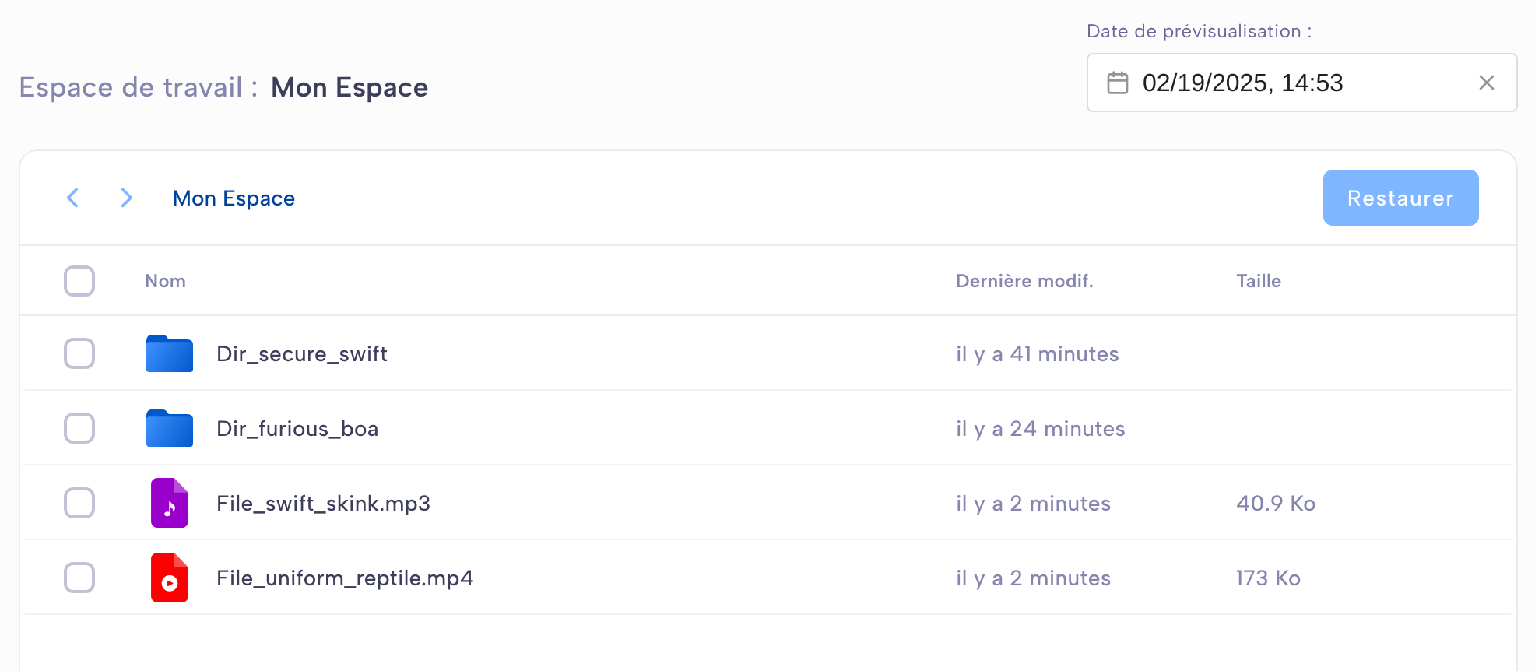Screen dimensions: 1535x671
Task: Open the File_uniform_reptile.mp4 file name
Action: 345,578
